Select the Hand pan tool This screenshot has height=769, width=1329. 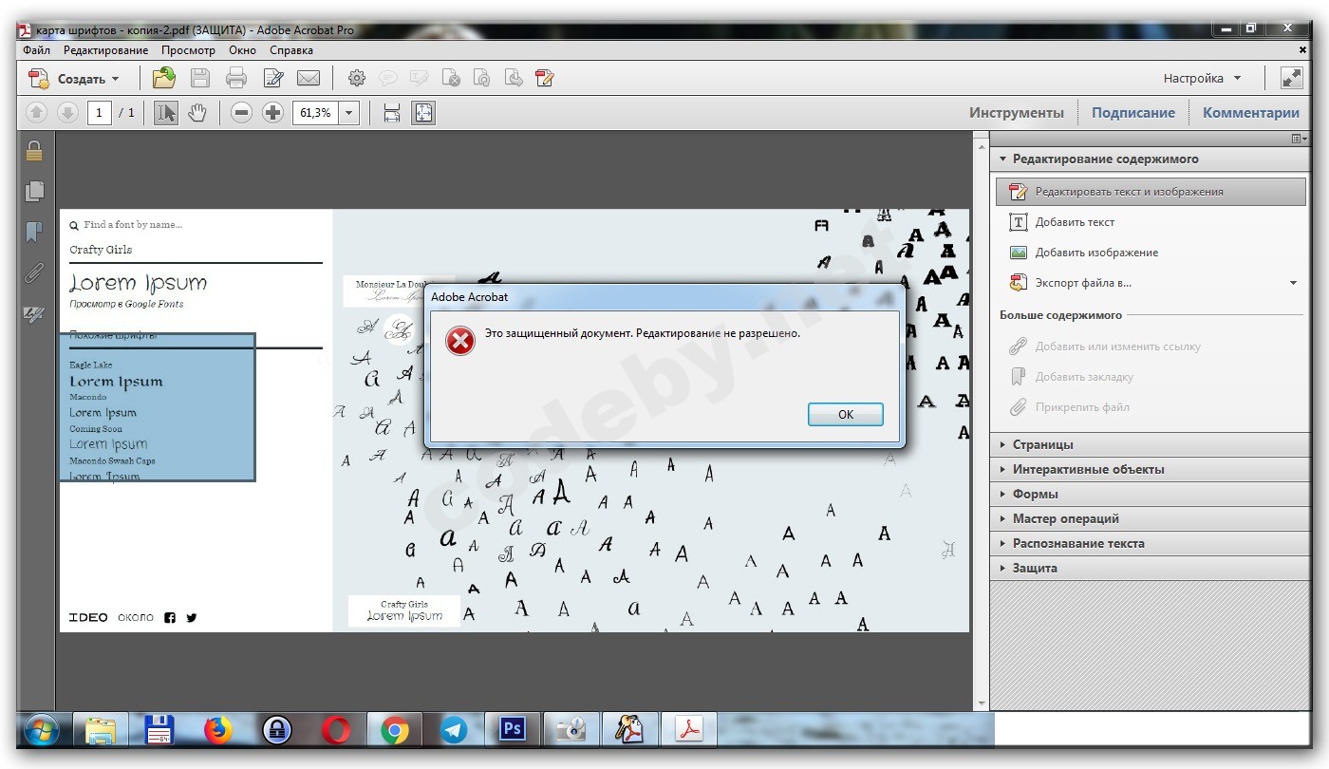click(x=197, y=113)
